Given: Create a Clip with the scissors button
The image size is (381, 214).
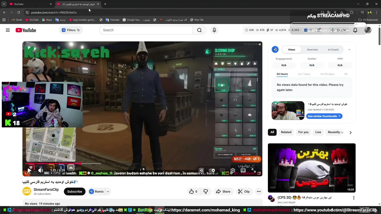Looking at the screenshot, I should pyautogui.click(x=244, y=191).
